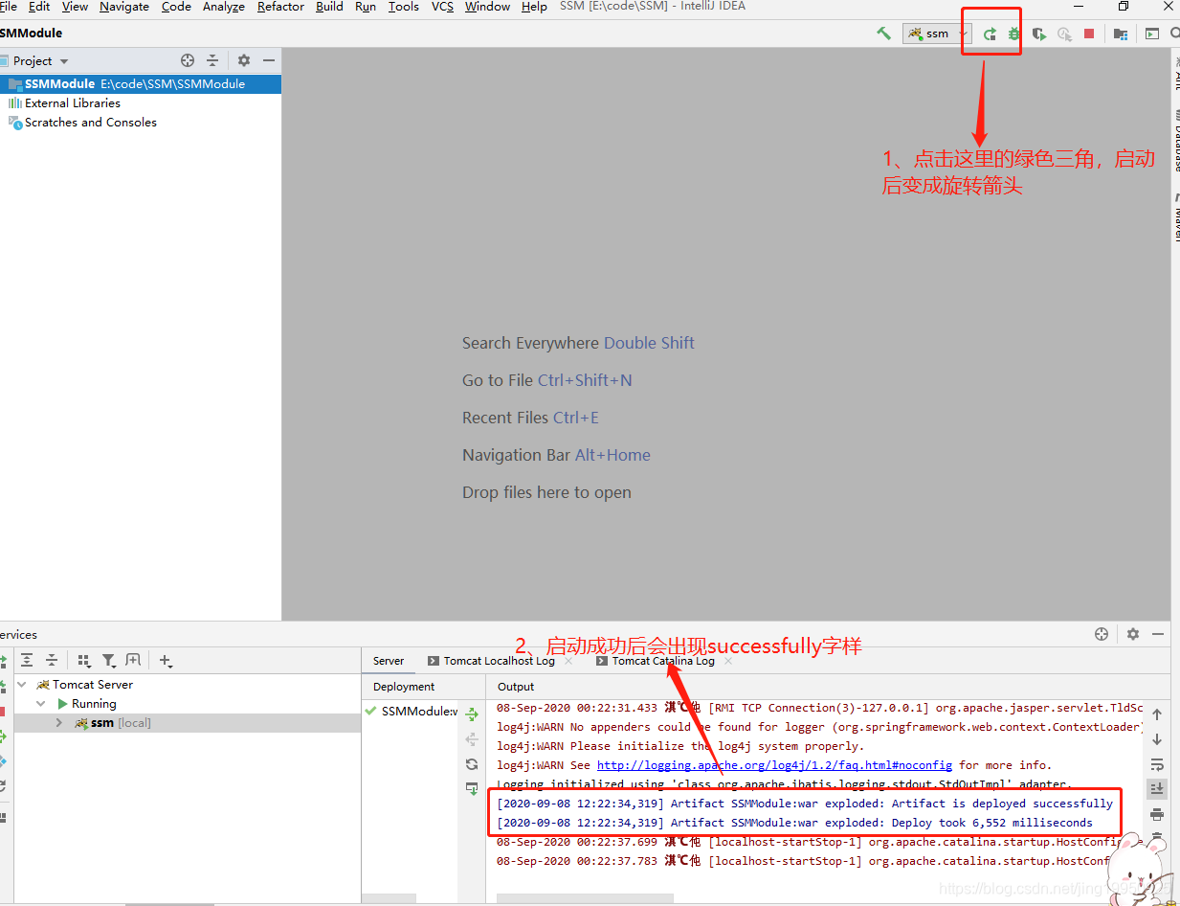
Task: Open Project panel gear settings
Action: 244,60
